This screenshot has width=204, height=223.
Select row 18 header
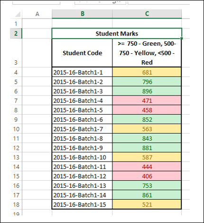16,204
